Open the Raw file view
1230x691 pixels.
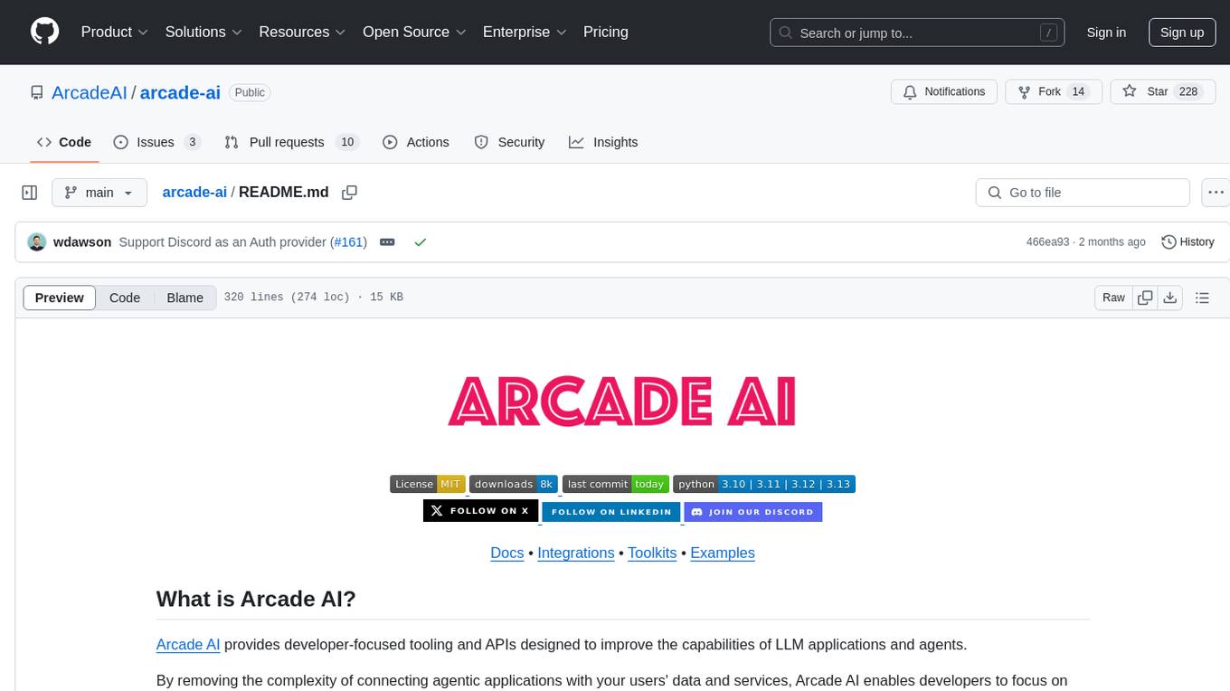[1113, 298]
